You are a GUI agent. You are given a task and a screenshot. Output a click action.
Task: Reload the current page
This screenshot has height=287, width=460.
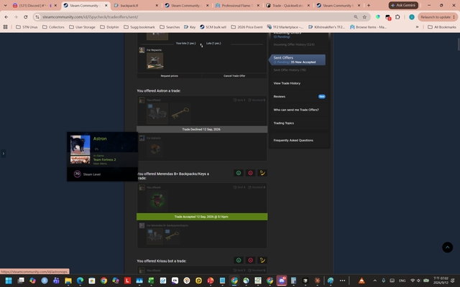26,17
